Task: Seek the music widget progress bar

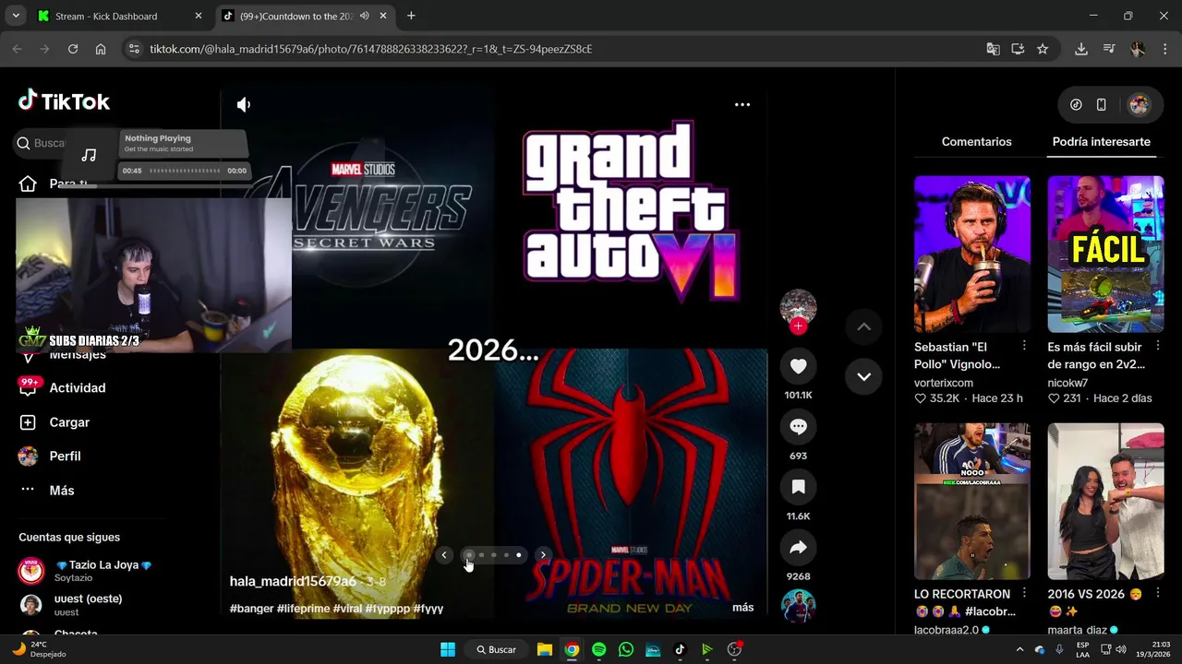Action: (185, 171)
